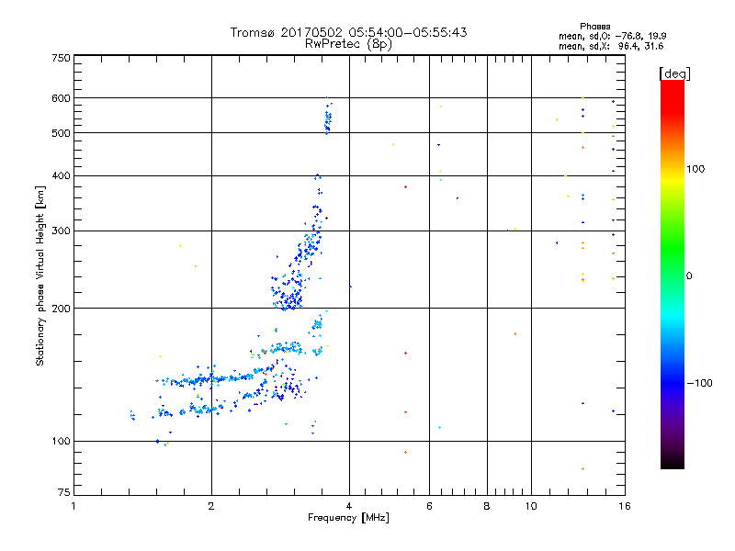This screenshot has width=735, height=551.
Task: Click the x-axis tick label '1'
Action: click(73, 506)
